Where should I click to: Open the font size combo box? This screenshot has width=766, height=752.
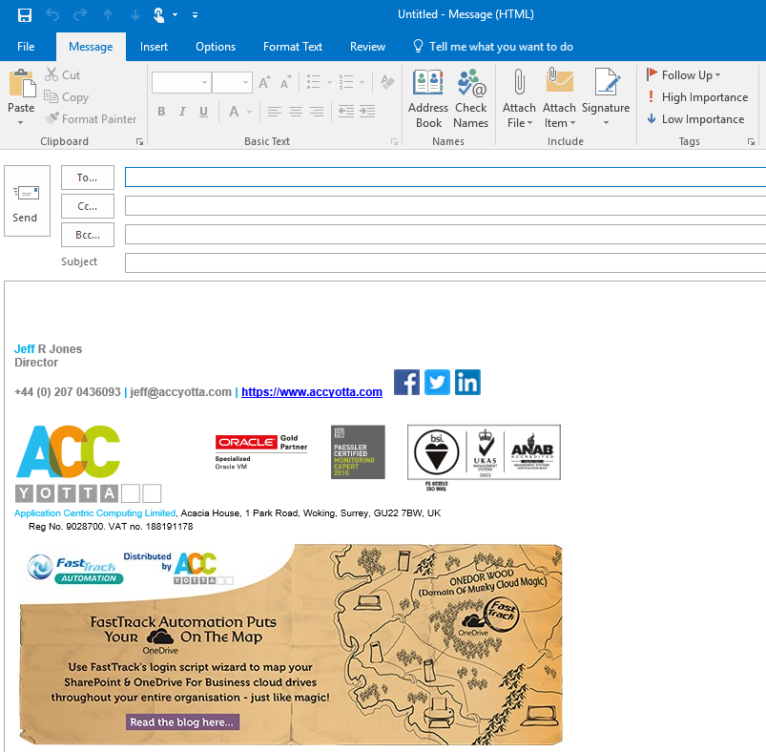point(232,83)
